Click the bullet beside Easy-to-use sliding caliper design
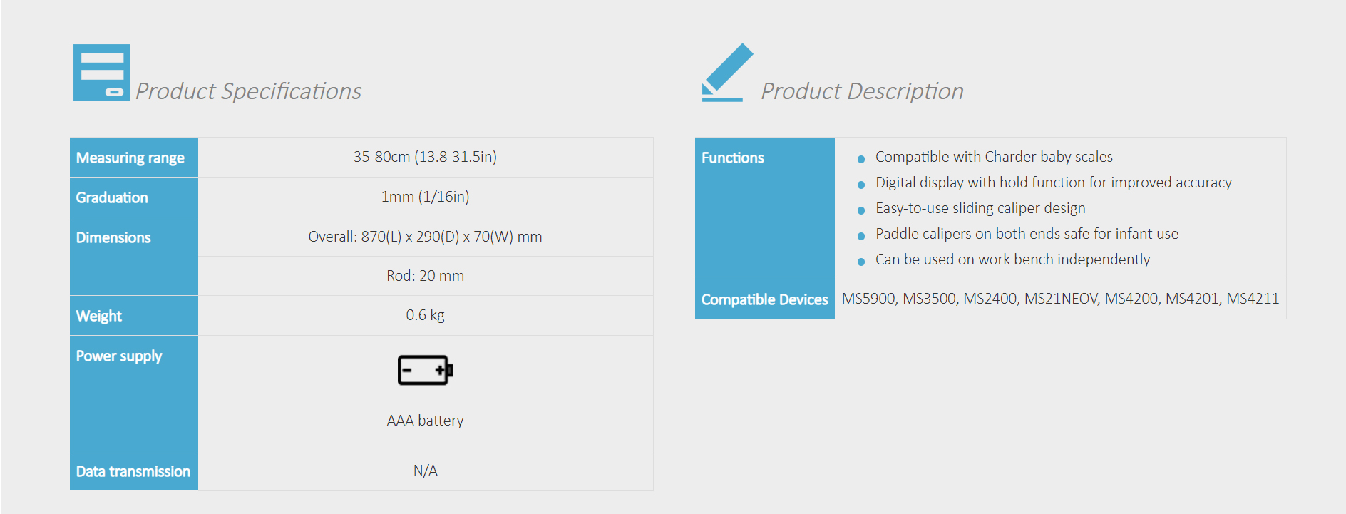 pos(861,210)
